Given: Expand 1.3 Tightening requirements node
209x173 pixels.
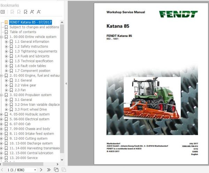Looking at the screenshot, I should point(6,52).
